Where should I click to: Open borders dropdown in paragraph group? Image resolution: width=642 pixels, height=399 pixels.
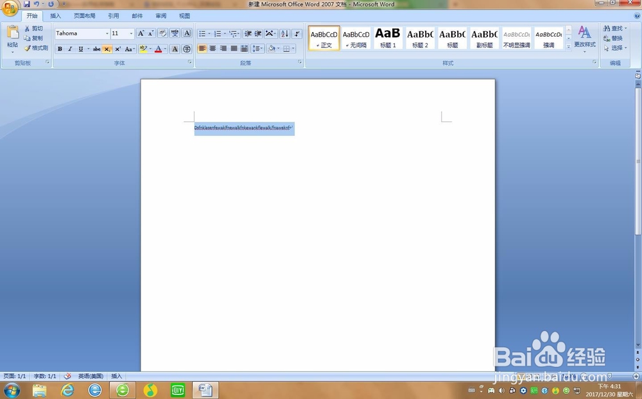[293, 49]
